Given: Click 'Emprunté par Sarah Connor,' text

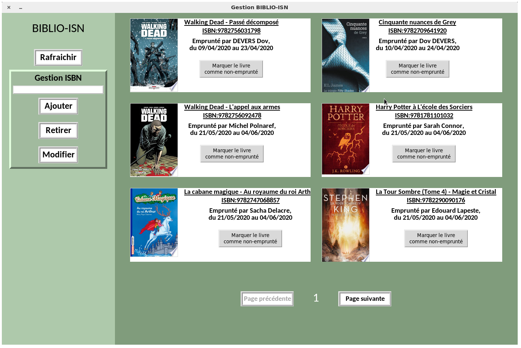Looking at the screenshot, I should pos(424,126).
